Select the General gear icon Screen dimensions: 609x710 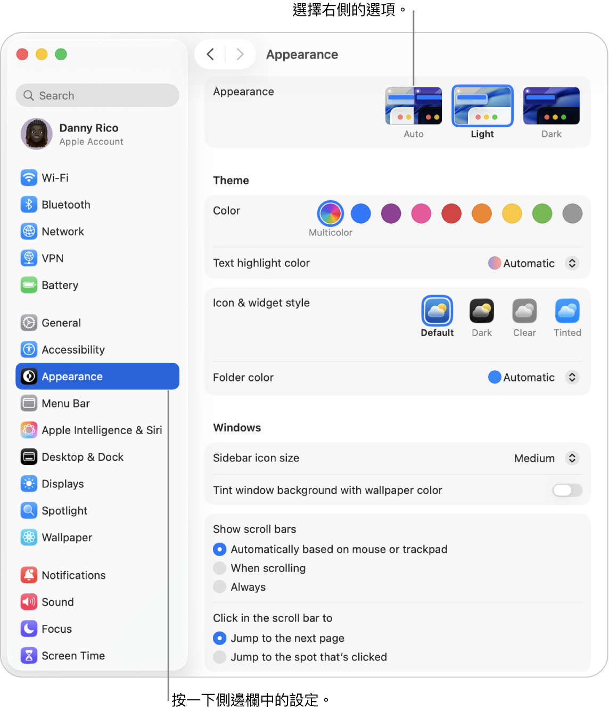click(x=29, y=323)
